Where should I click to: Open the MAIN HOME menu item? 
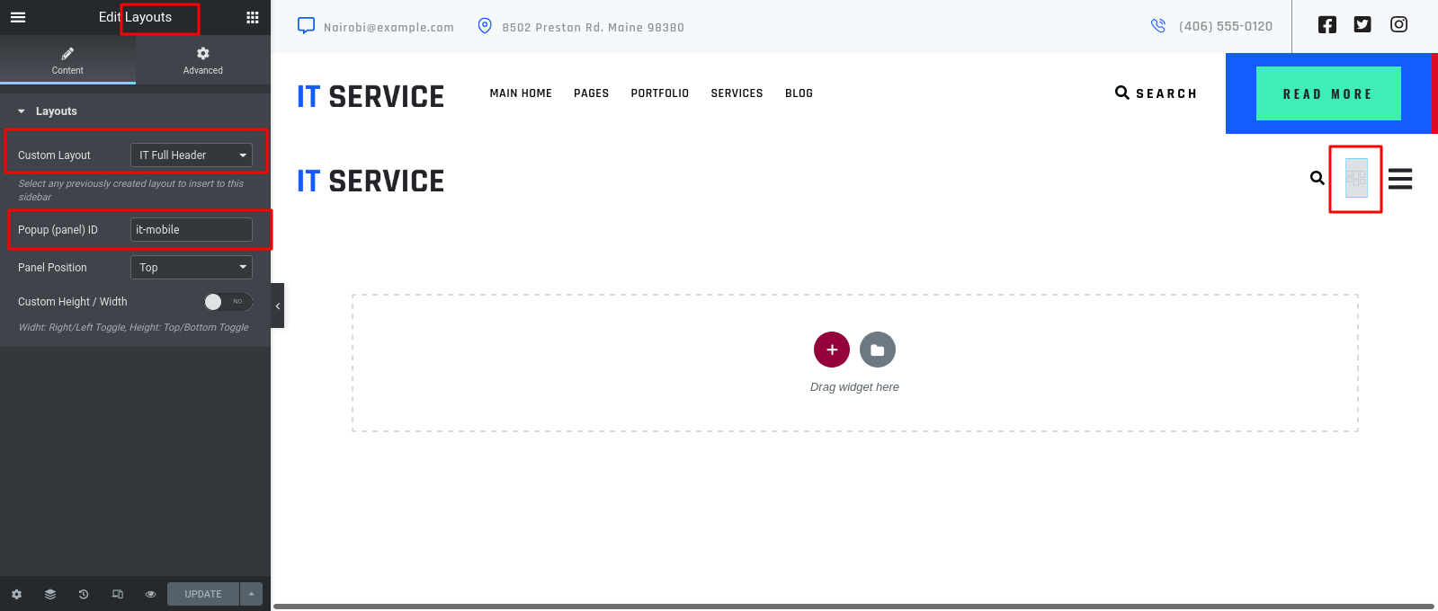[x=521, y=93]
